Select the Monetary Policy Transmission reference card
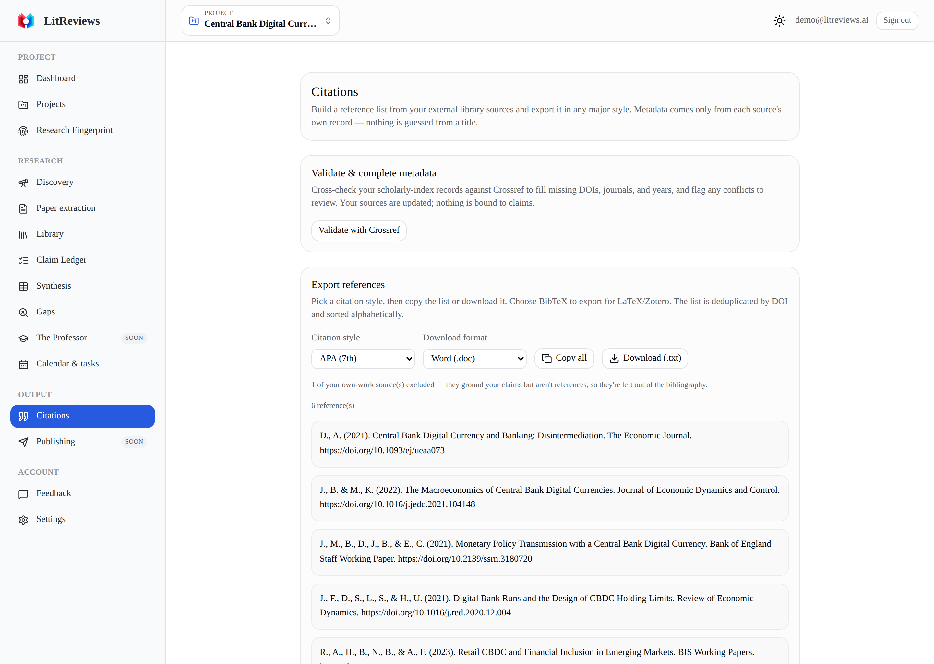 pyautogui.click(x=550, y=552)
